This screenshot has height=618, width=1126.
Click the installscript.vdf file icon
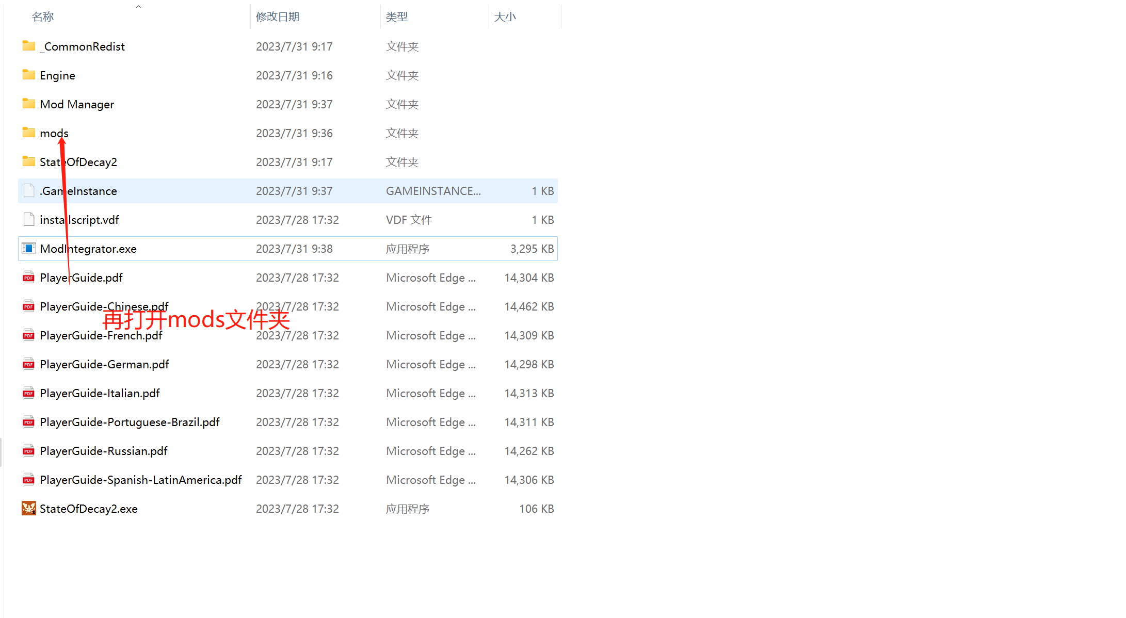tap(29, 219)
